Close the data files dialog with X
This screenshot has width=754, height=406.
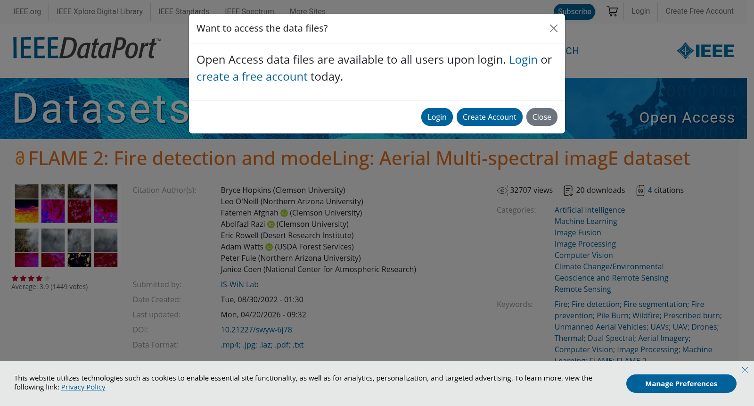(554, 28)
